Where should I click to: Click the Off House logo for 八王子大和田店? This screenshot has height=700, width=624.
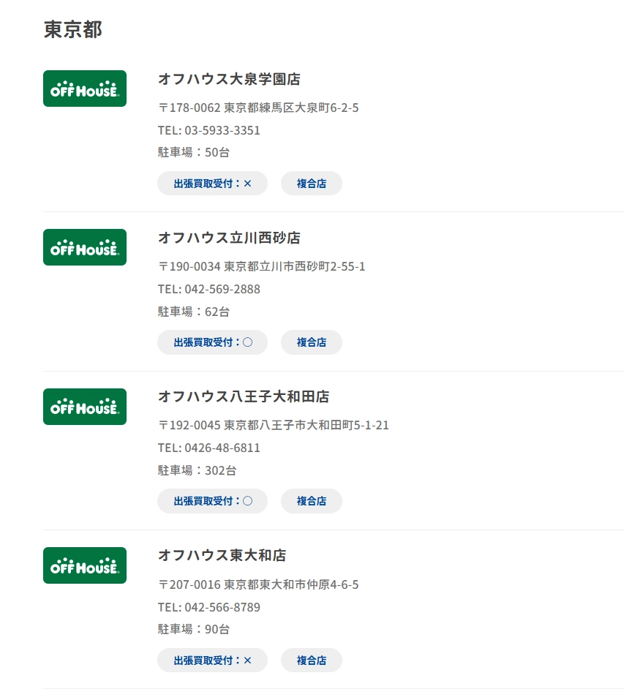[x=85, y=407]
